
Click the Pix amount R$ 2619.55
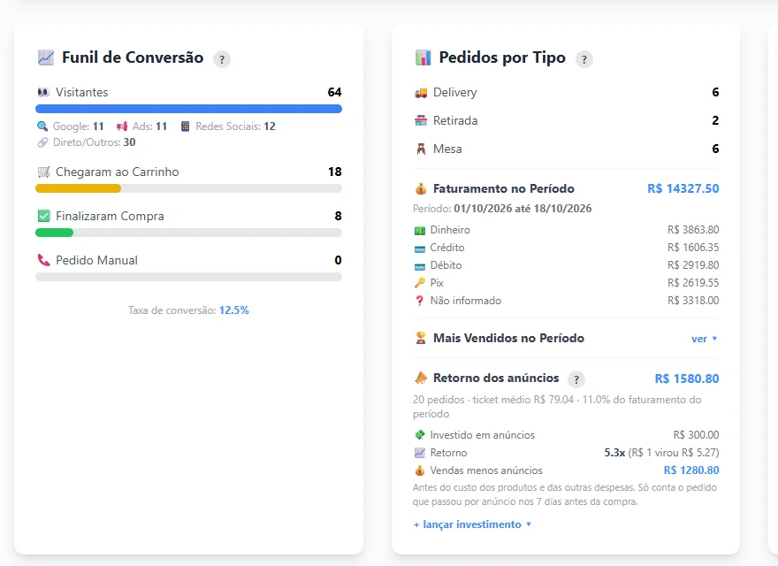click(x=693, y=282)
